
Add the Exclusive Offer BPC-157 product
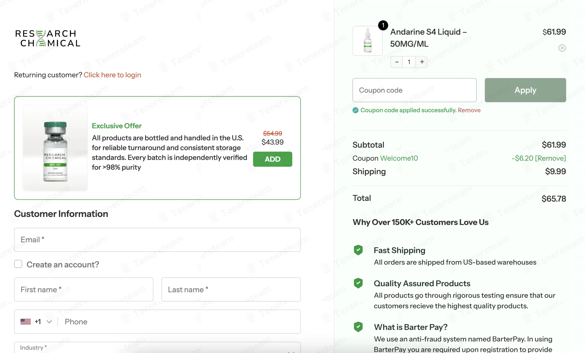[272, 159]
